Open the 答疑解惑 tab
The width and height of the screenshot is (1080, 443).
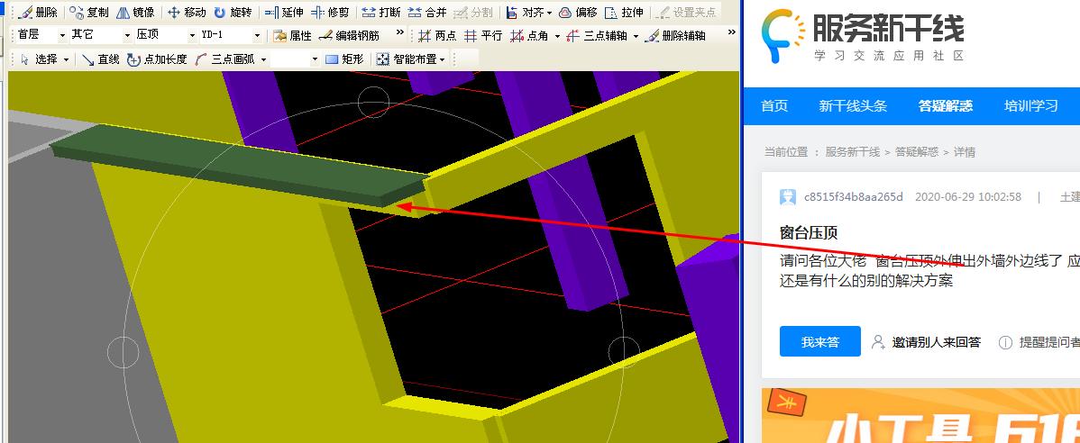point(946,106)
